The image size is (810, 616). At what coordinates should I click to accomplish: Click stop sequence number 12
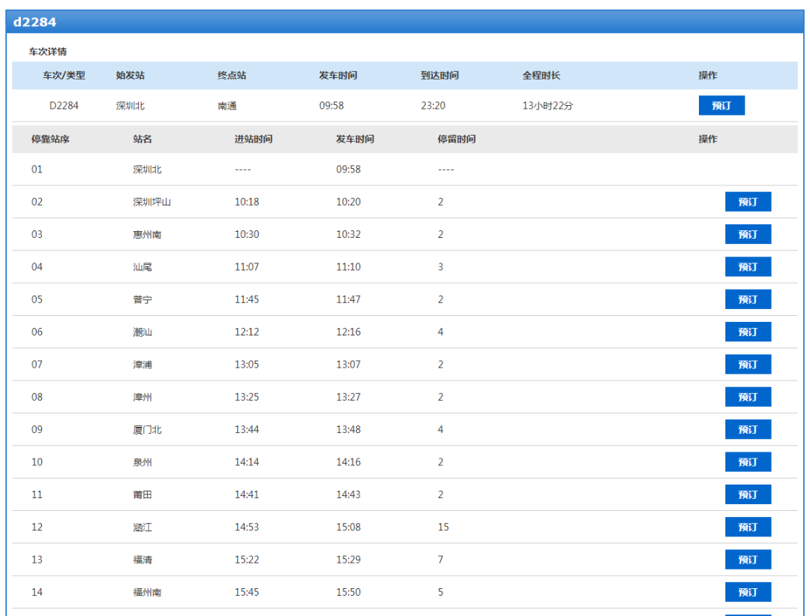(37, 527)
